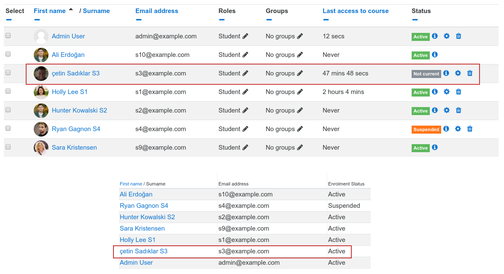Sort by Last access to course
The height and width of the screenshot is (274, 504).
click(x=356, y=11)
